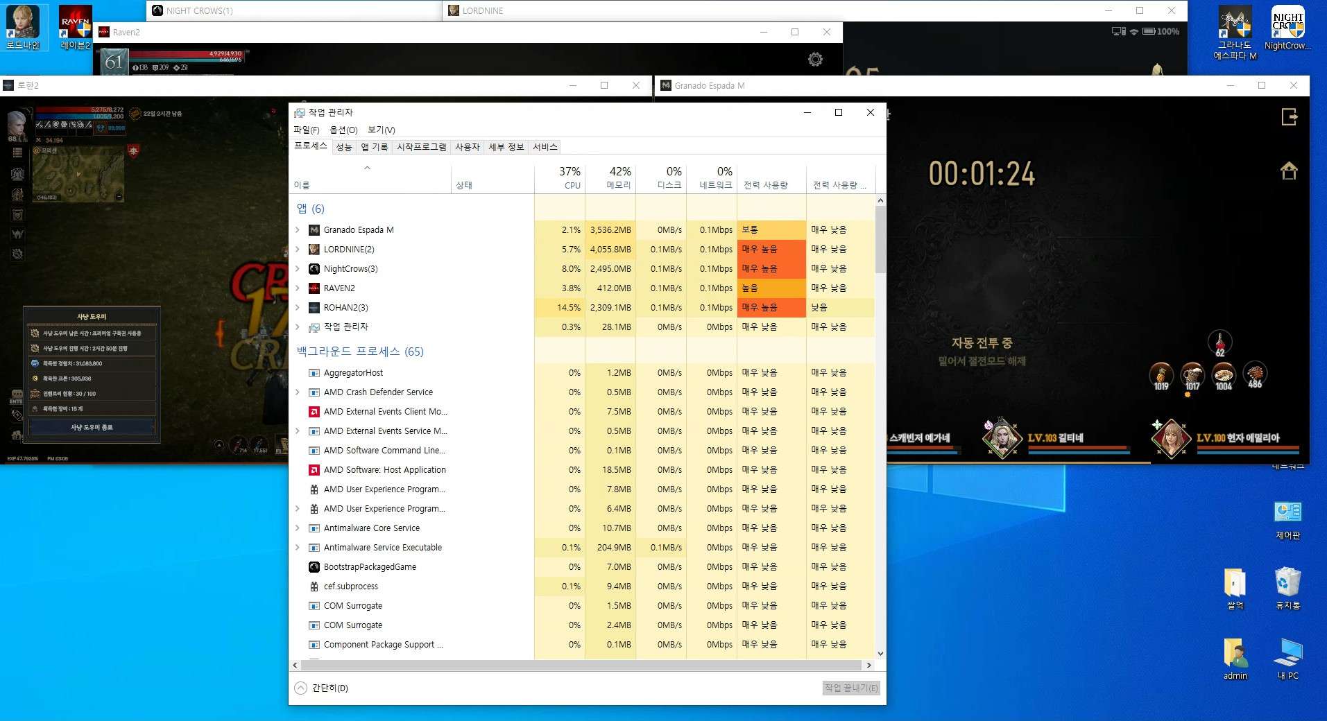Use the red potion labeled 62
This screenshot has height=721, width=1327.
coord(1219,343)
